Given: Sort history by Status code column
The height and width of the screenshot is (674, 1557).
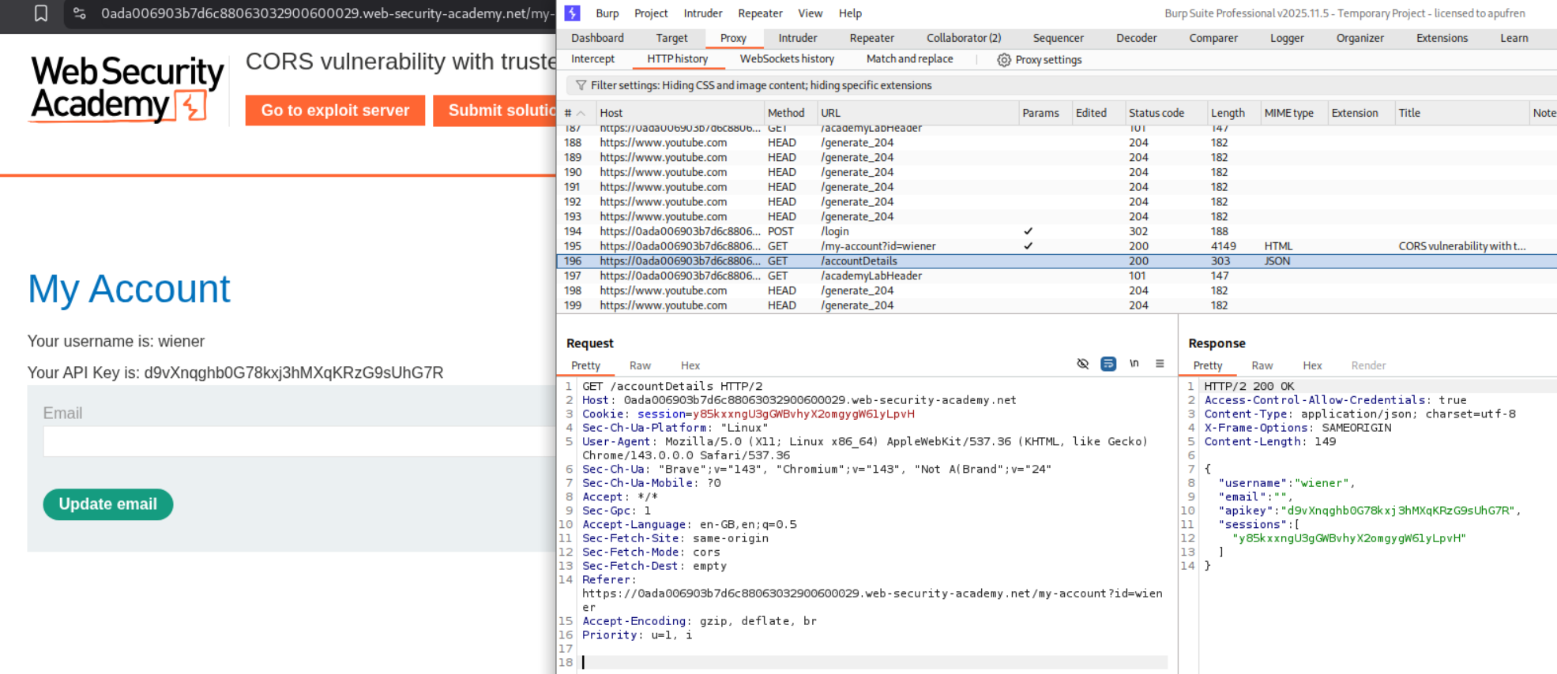Looking at the screenshot, I should (x=1156, y=113).
